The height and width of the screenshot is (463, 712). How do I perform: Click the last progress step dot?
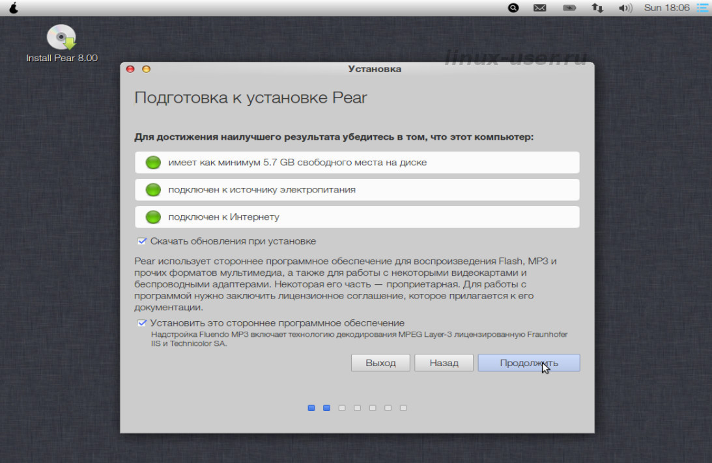pos(403,408)
